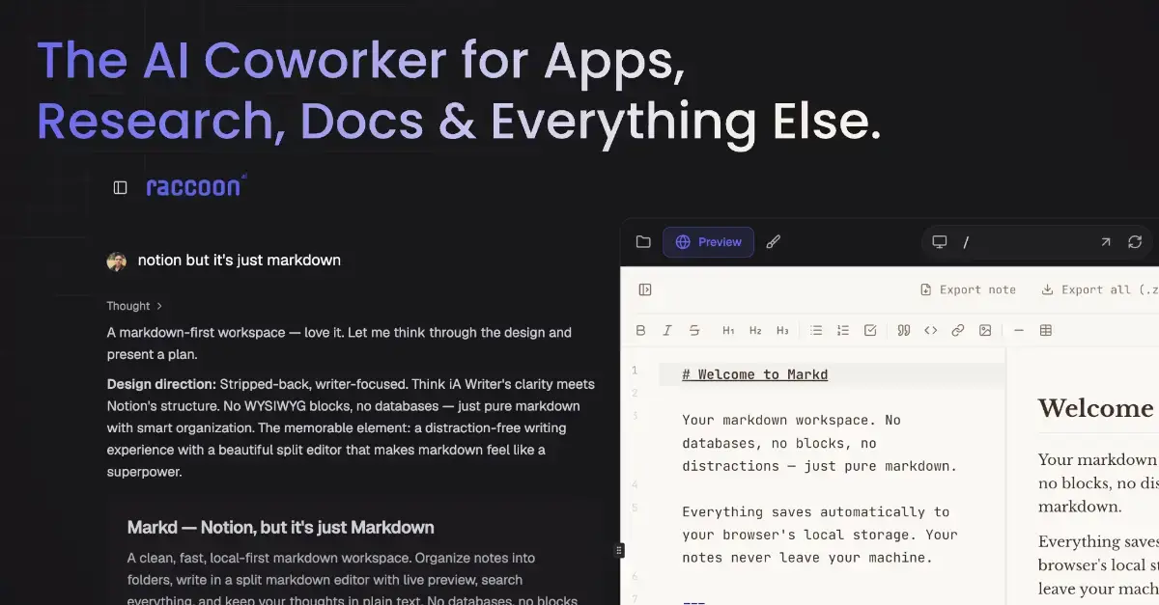This screenshot has width=1159, height=605.
Task: Click the URL path input field
Action: tap(1024, 242)
